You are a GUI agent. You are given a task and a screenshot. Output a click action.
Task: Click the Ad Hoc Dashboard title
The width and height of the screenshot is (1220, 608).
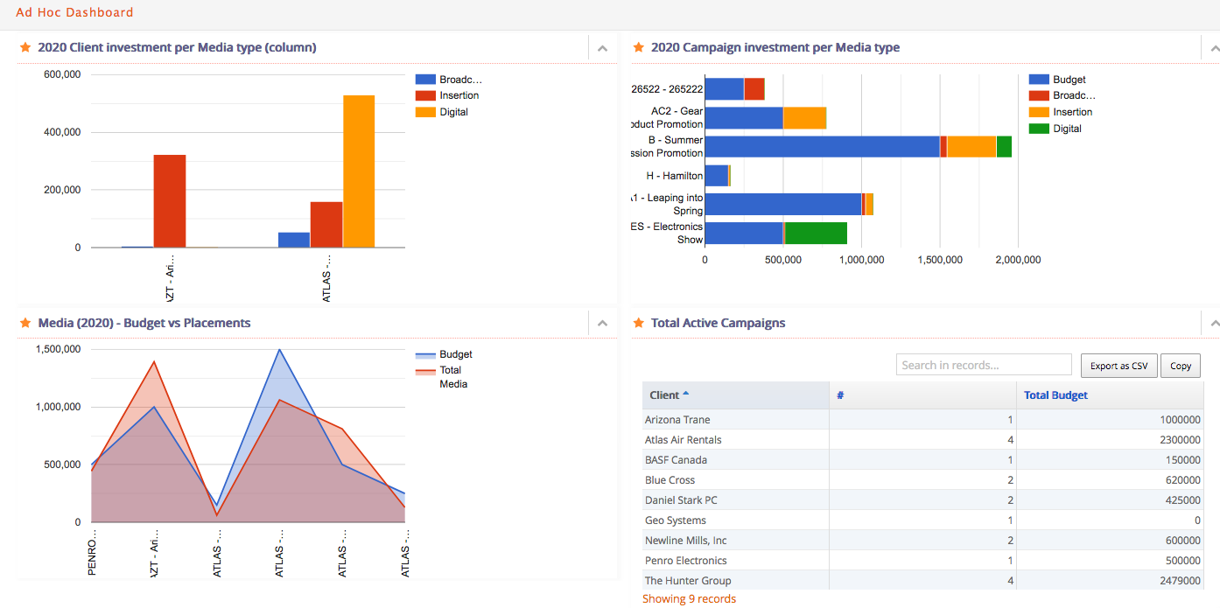point(74,12)
